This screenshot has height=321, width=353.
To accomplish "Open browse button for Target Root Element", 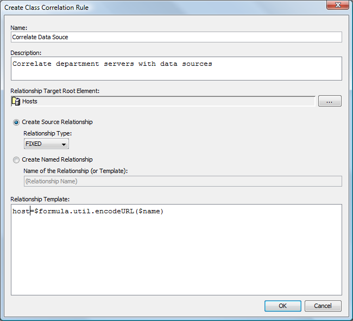I will [330, 101].
